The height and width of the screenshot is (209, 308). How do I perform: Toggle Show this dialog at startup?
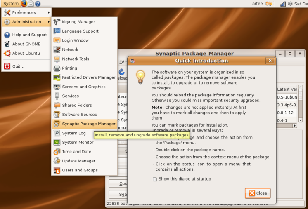(x=155, y=179)
